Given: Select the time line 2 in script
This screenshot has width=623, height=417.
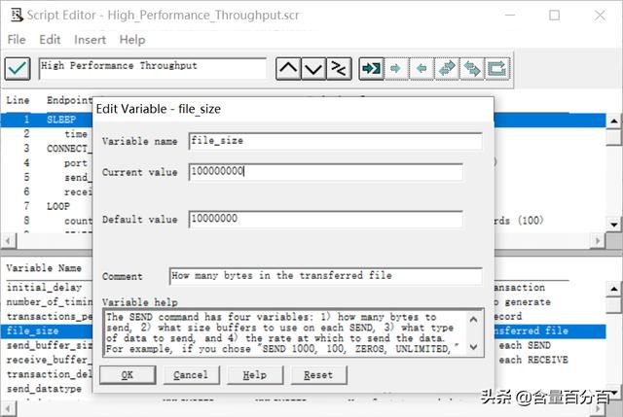Looking at the screenshot, I should coord(76,134).
